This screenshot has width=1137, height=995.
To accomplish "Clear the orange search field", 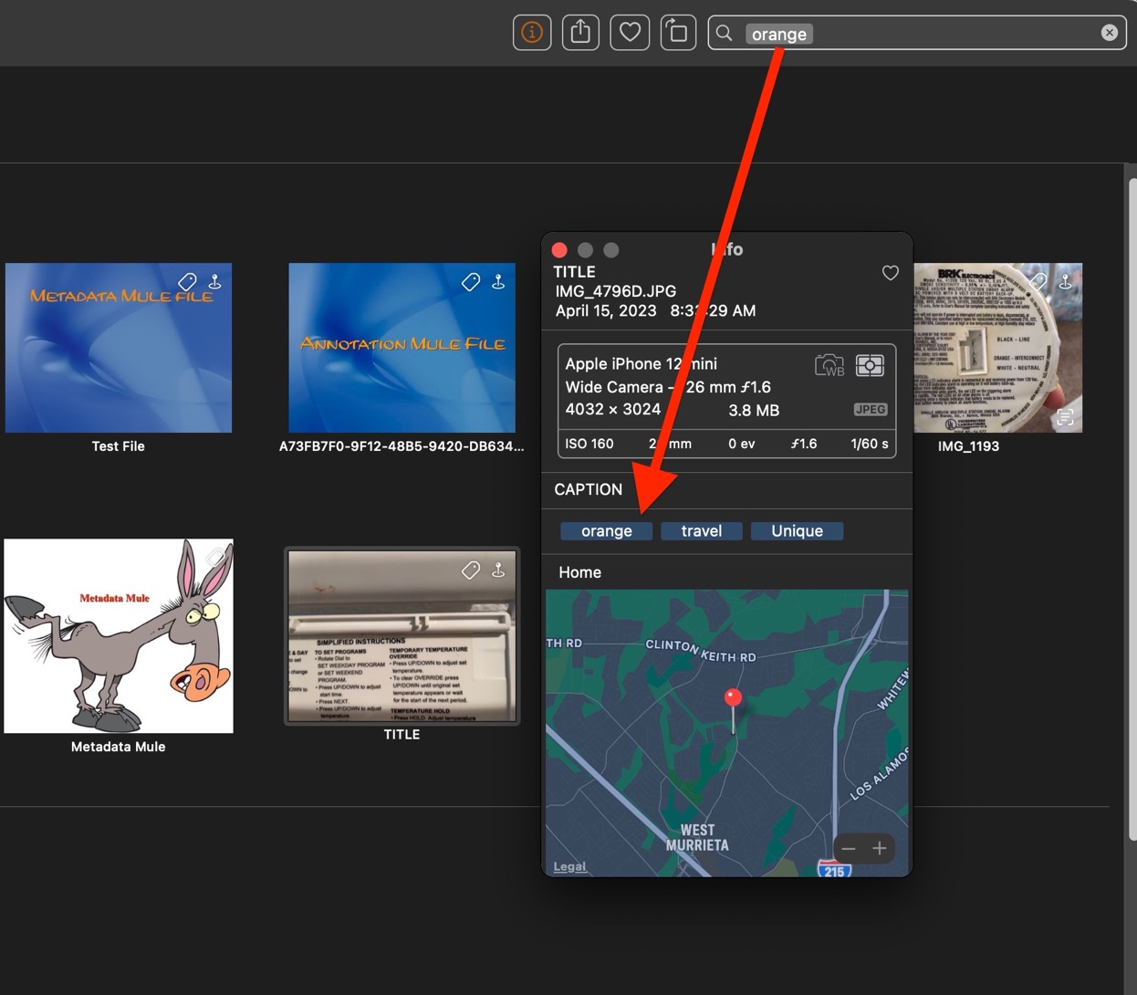I will [x=1109, y=33].
